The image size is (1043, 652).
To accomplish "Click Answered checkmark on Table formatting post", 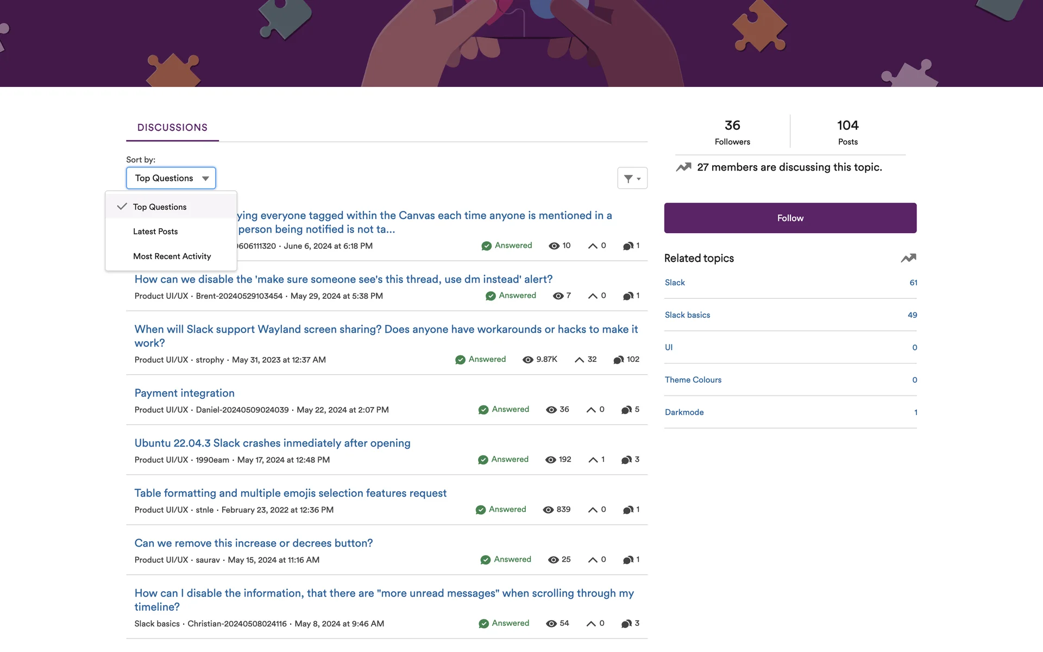I will pos(480,510).
